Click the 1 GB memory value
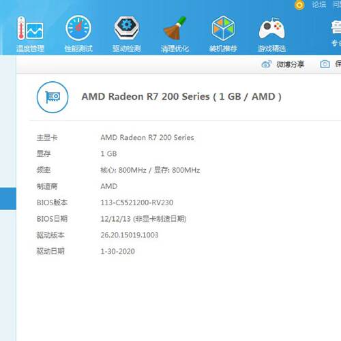The image size is (341, 341). (x=108, y=154)
